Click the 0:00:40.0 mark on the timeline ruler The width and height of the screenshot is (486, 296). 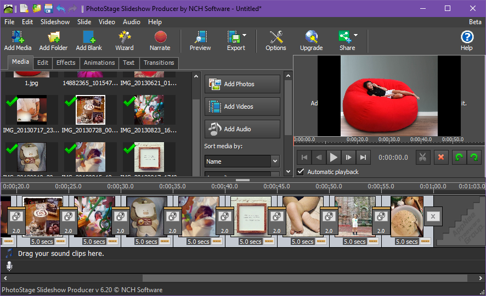[x=224, y=186]
